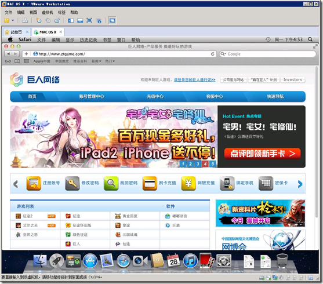
Task: Open the 书签 menu in Safari
Action: (107, 40)
